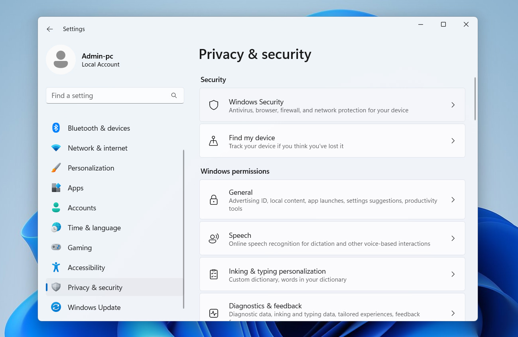Screen dimensions: 518x337
Task: Open the Speech row chevron
Action: (453, 238)
